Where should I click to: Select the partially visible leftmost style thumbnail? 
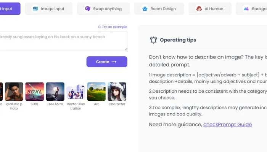(1, 92)
